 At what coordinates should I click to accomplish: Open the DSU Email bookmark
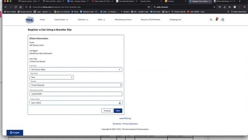click(x=155, y=12)
